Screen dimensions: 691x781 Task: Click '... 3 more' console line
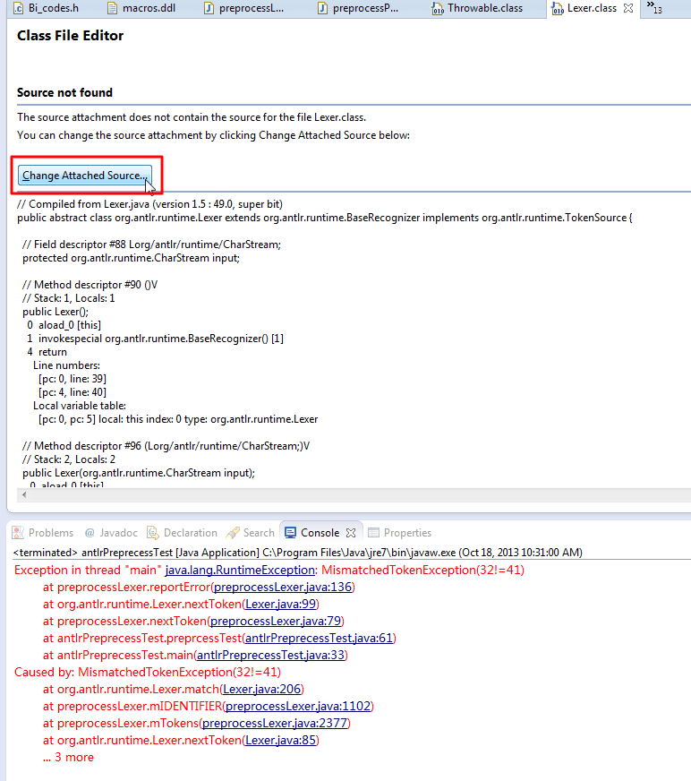[x=68, y=757]
